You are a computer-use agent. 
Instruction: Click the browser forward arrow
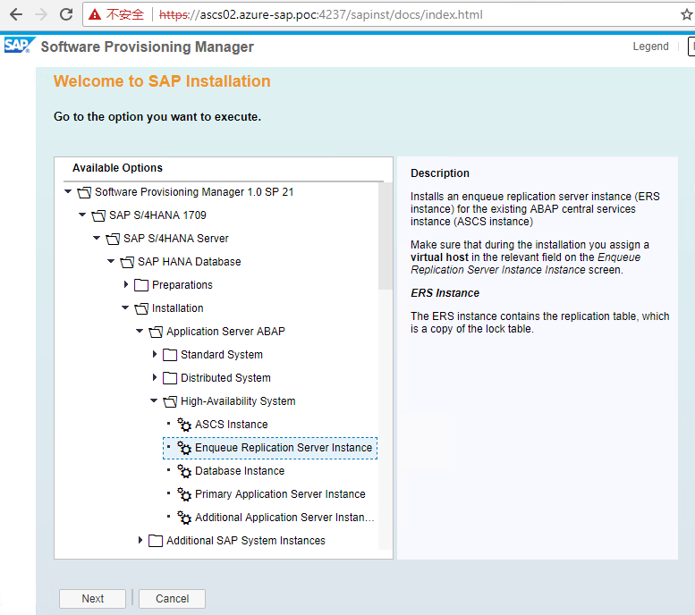point(41,14)
